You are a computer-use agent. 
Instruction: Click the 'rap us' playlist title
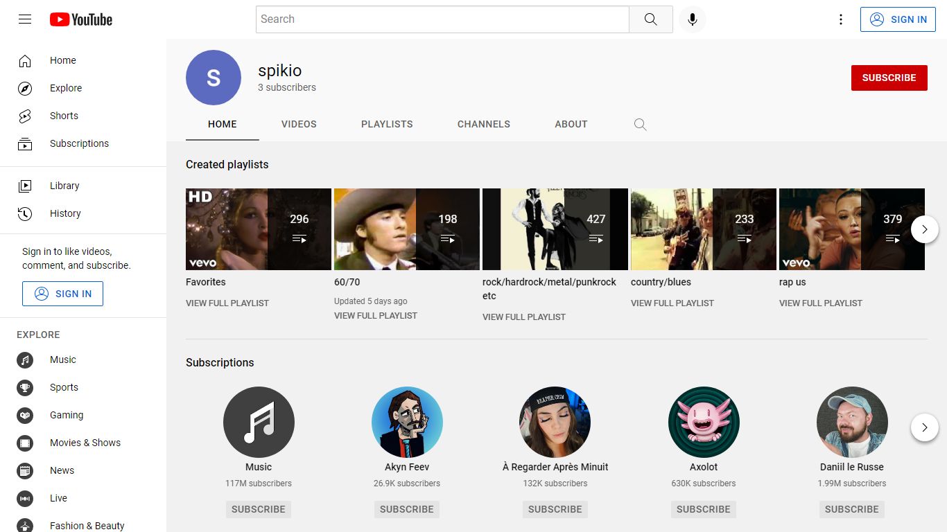(x=792, y=282)
